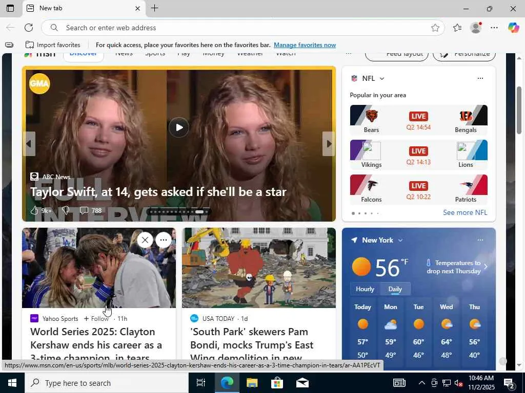
Task: Open the South Park headline
Action: 252,344
